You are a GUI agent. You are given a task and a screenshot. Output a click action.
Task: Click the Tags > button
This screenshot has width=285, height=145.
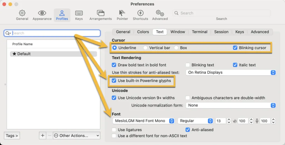pos(12,136)
